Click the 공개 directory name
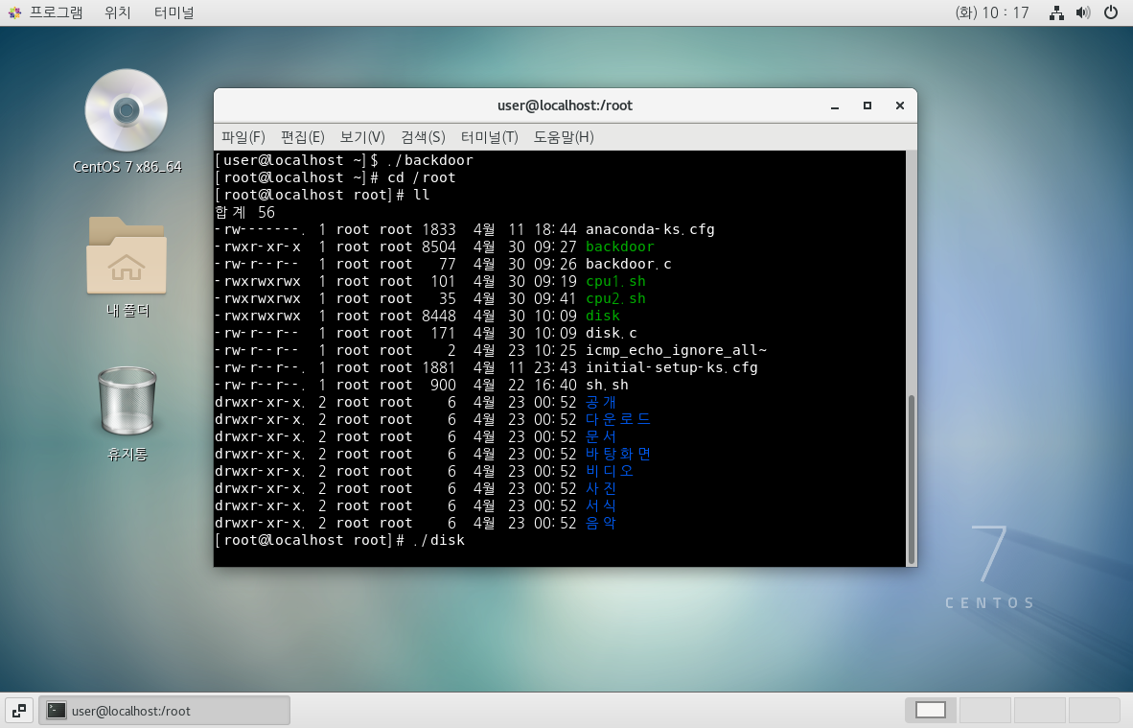Screen dimensions: 1133x728 pyautogui.click(x=600, y=402)
